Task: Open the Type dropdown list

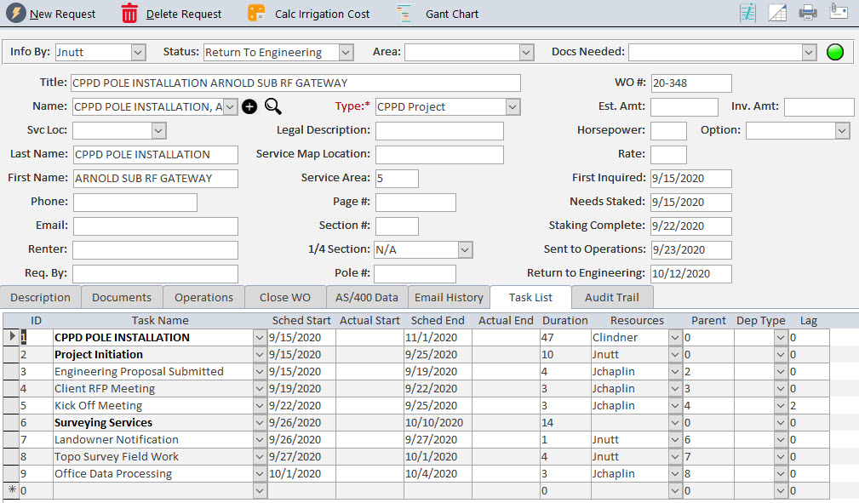Action: tap(512, 106)
